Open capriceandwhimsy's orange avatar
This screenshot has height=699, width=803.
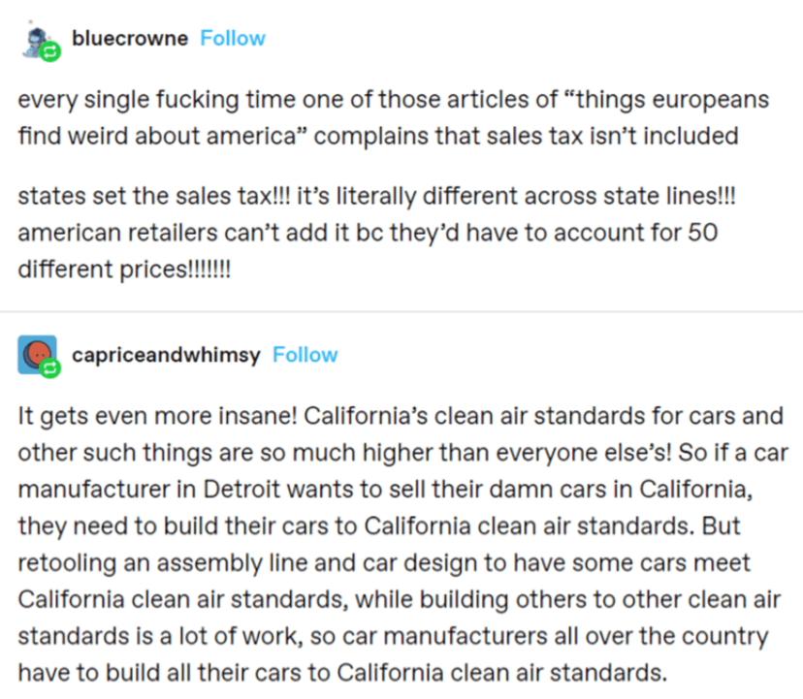pos(38,355)
